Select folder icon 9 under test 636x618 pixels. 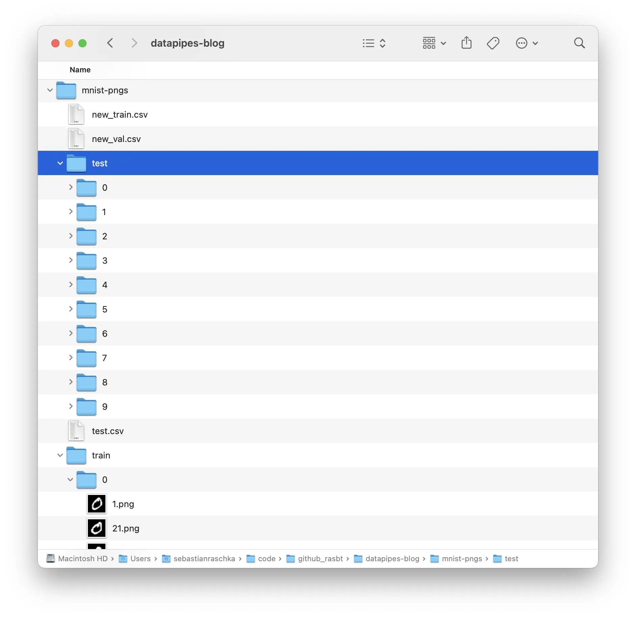click(87, 407)
